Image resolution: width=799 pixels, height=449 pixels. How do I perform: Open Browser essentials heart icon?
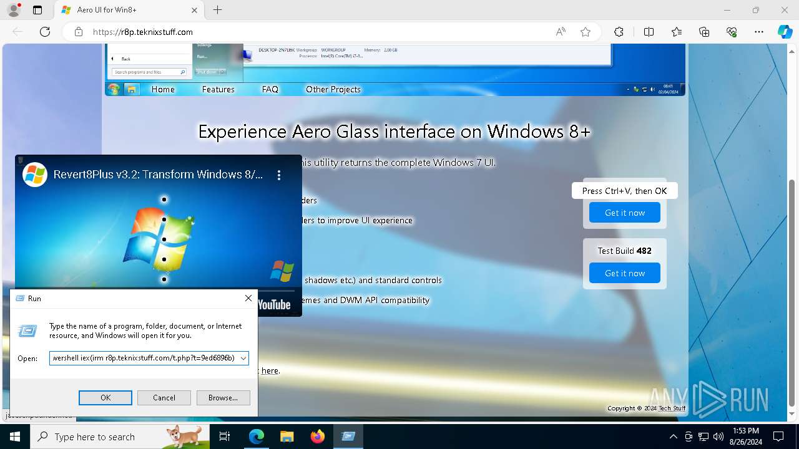pyautogui.click(x=732, y=32)
